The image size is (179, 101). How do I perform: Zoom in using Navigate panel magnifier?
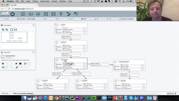pos(3,30)
